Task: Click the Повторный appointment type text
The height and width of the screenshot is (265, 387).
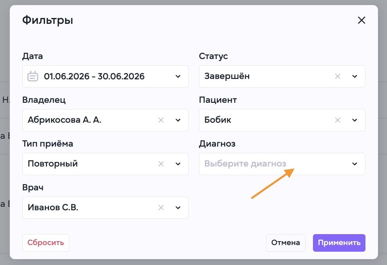Action: pos(52,164)
